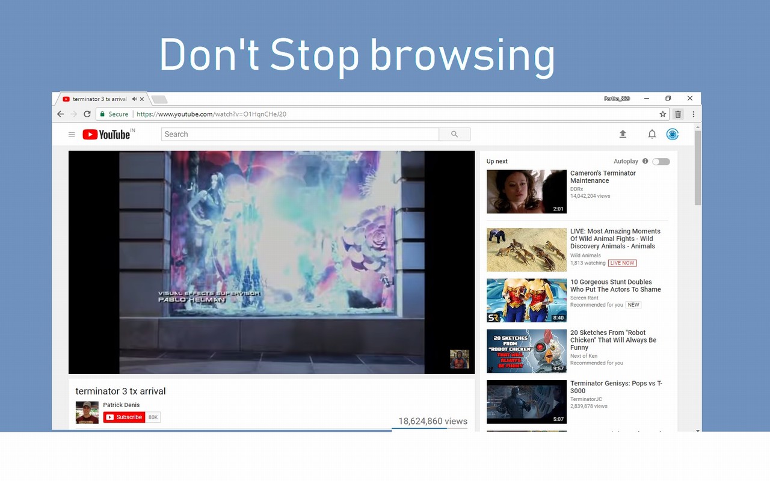Click the video player area
This screenshot has height=481, width=770.
point(271,262)
